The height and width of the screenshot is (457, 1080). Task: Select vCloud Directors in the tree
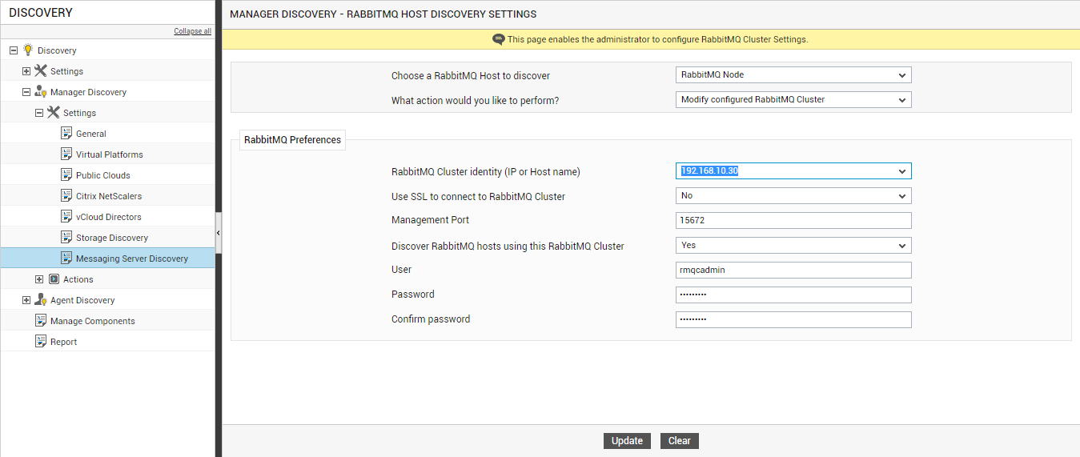click(x=109, y=217)
